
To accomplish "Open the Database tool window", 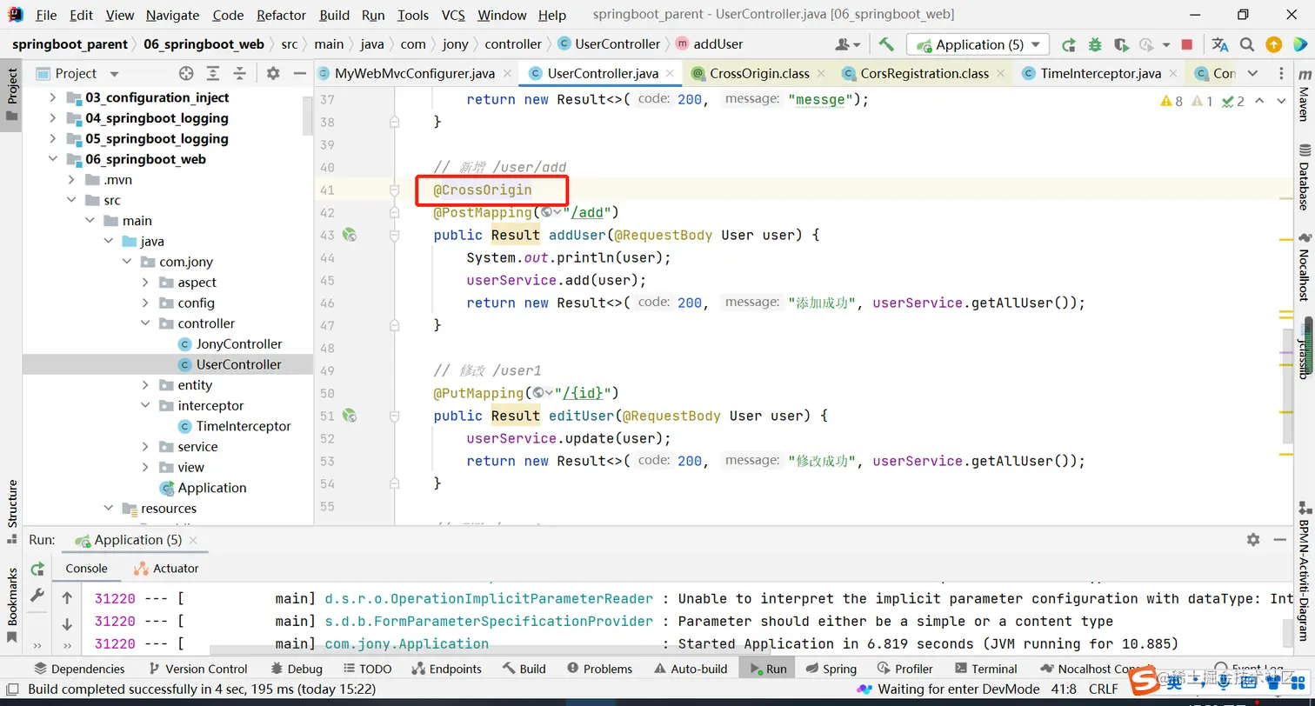I will (x=1304, y=177).
